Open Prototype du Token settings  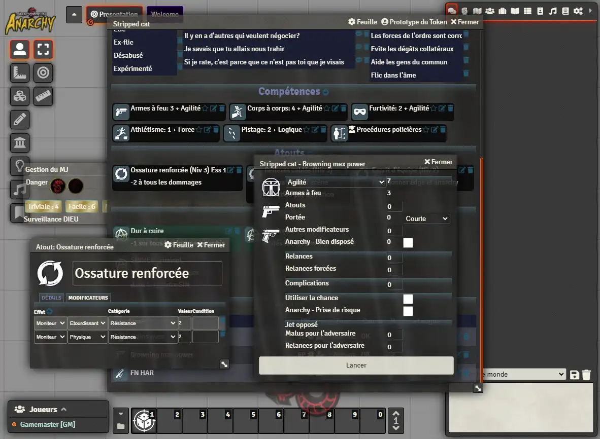414,22
